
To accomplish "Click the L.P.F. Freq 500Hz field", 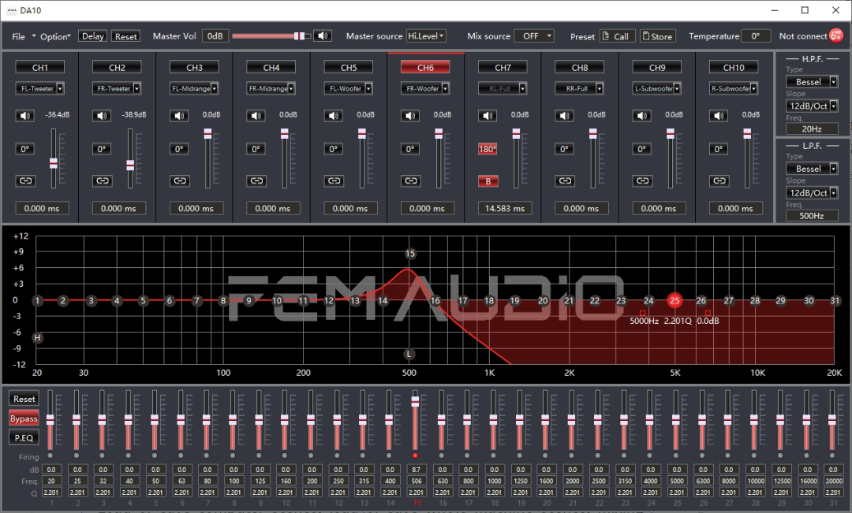I will 812,215.
